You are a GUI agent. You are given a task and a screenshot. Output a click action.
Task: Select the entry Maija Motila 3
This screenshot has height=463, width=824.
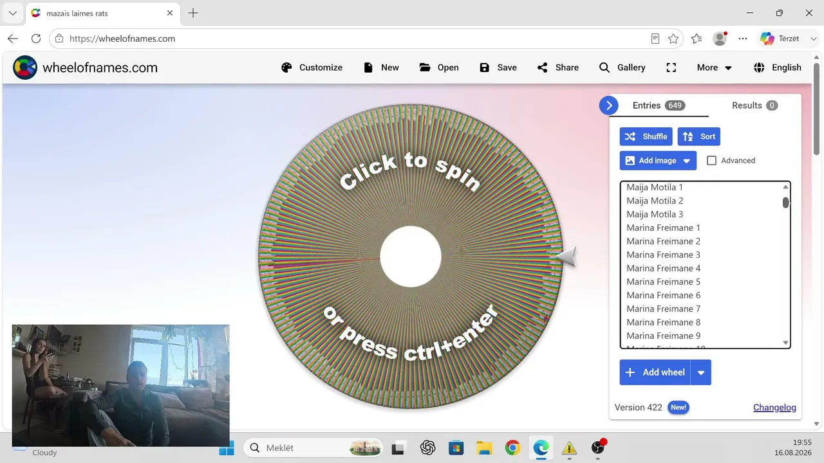(655, 214)
